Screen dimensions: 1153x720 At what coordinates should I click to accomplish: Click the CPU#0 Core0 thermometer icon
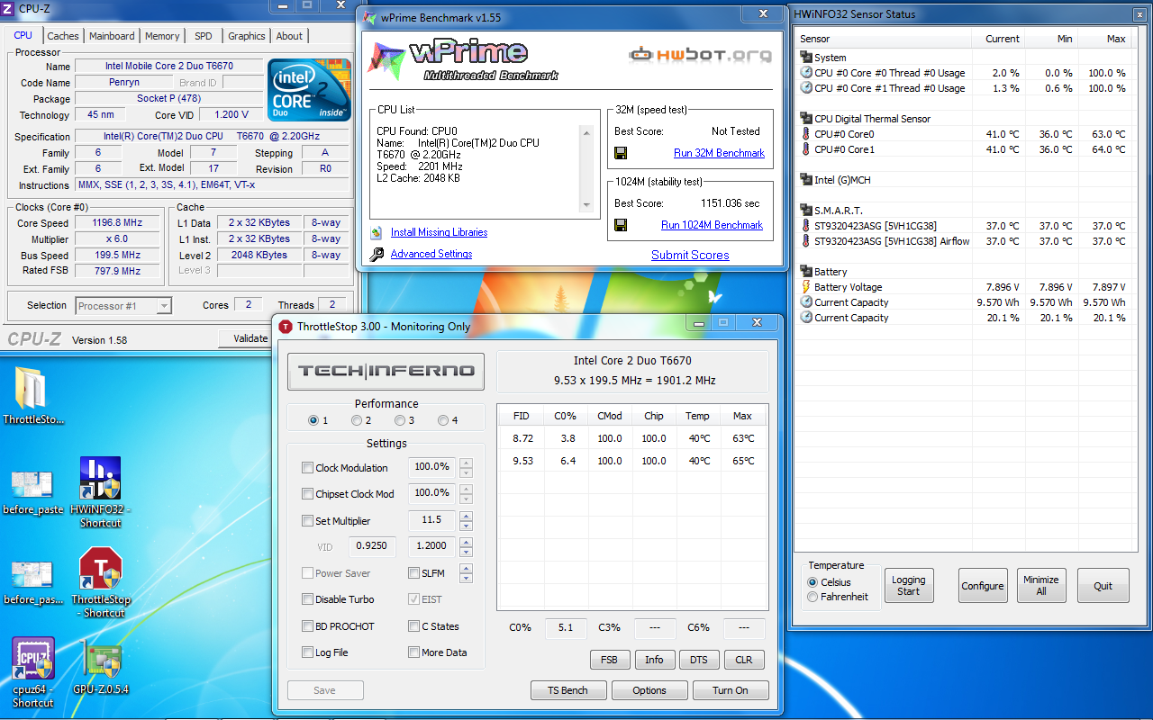tap(806, 134)
